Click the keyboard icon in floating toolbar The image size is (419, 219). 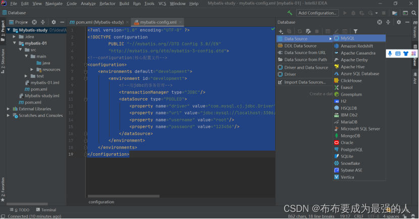(398, 54)
